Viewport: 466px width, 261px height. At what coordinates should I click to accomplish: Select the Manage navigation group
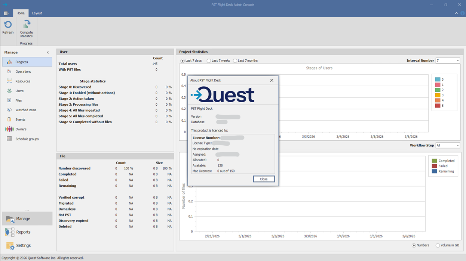[x=27, y=219]
